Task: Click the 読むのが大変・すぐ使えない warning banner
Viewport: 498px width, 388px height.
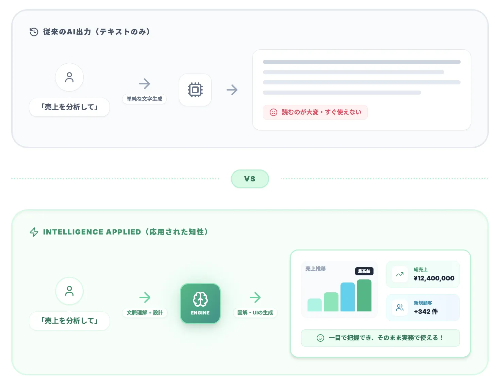Action: coord(315,112)
